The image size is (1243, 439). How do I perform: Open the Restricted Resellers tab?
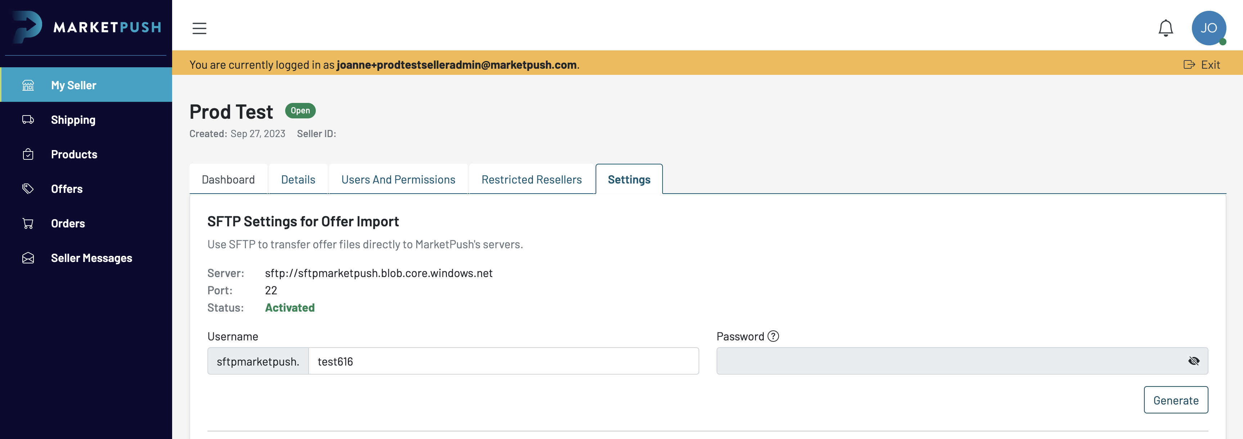pos(531,180)
